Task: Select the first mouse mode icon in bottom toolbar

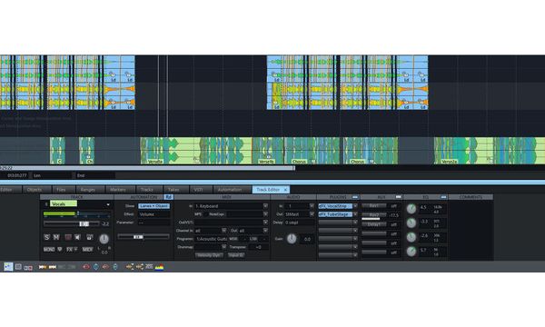Action: pyautogui.click(x=8, y=267)
